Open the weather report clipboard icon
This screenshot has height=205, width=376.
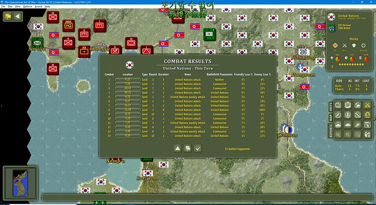357,105
